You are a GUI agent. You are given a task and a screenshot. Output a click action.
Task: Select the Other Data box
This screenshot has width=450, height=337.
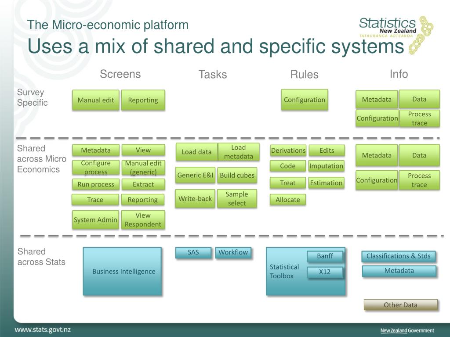point(401,305)
